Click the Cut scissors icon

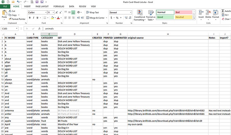click(x=10, y=11)
